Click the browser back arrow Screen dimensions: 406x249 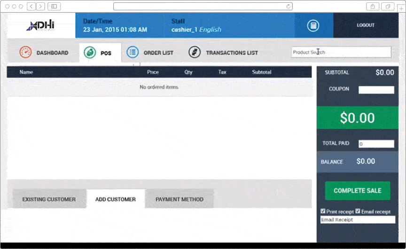31,6
